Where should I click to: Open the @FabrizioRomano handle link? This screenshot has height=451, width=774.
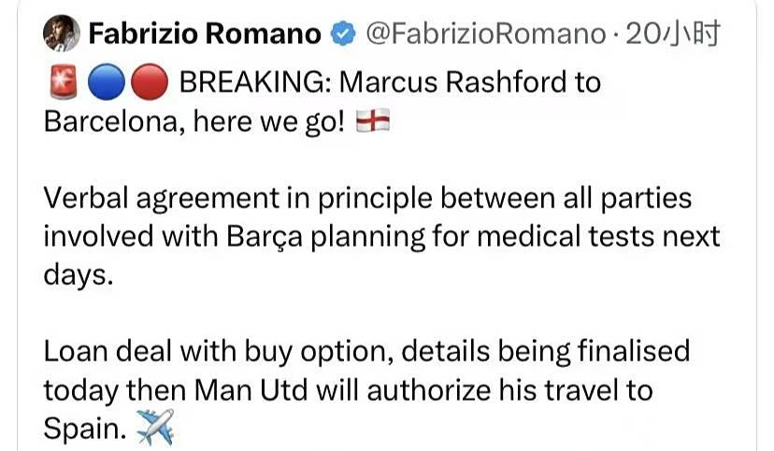pos(484,35)
